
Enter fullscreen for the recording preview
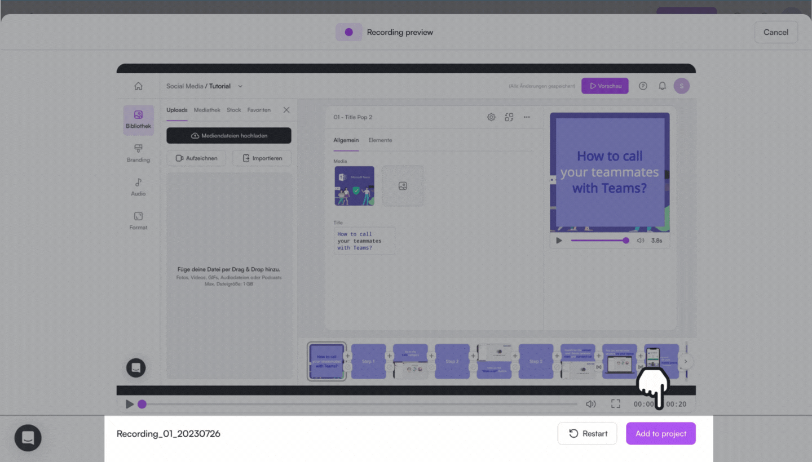(x=616, y=404)
